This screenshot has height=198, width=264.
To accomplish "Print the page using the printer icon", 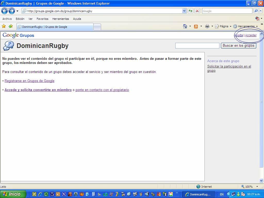I will tap(207, 27).
